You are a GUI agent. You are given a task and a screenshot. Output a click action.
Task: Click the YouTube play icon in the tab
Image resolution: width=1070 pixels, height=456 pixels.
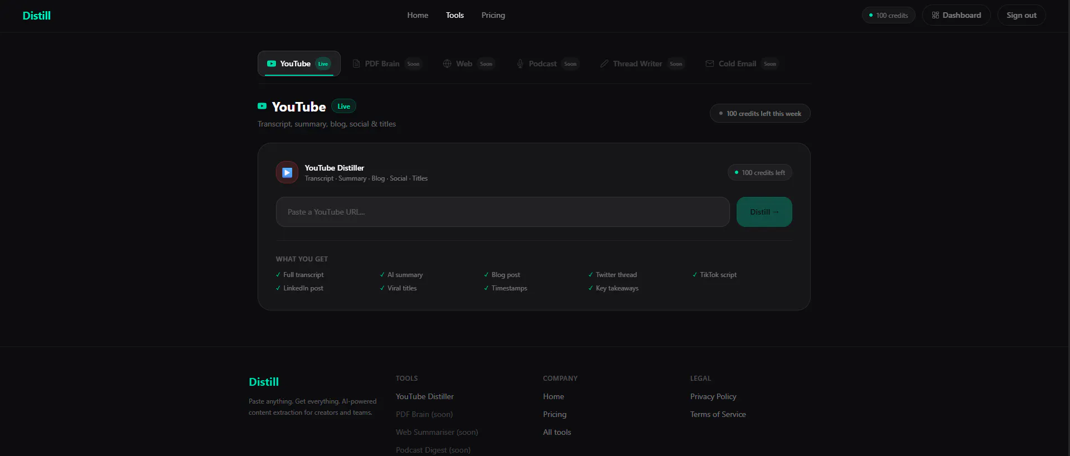pos(272,64)
